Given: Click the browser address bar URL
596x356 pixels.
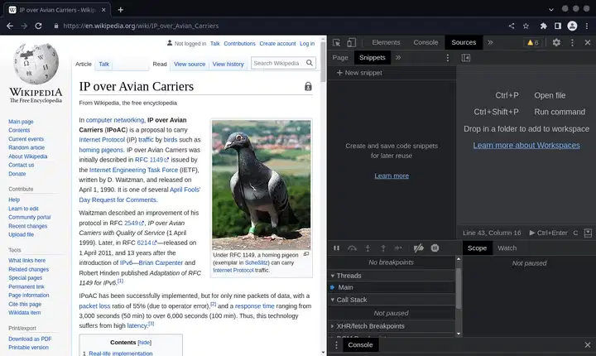Looking at the screenshot, I should (x=141, y=26).
